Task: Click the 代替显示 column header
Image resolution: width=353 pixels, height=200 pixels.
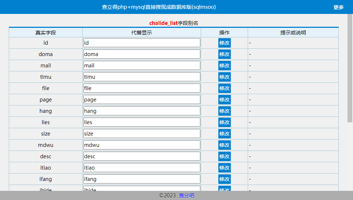Action: click(142, 33)
